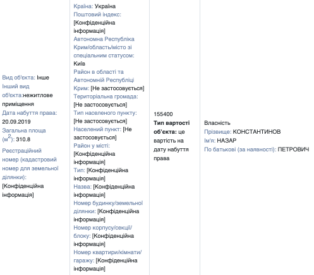Select the first name 'НАЗАР'

point(227,141)
